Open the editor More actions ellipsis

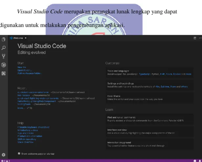200,38
